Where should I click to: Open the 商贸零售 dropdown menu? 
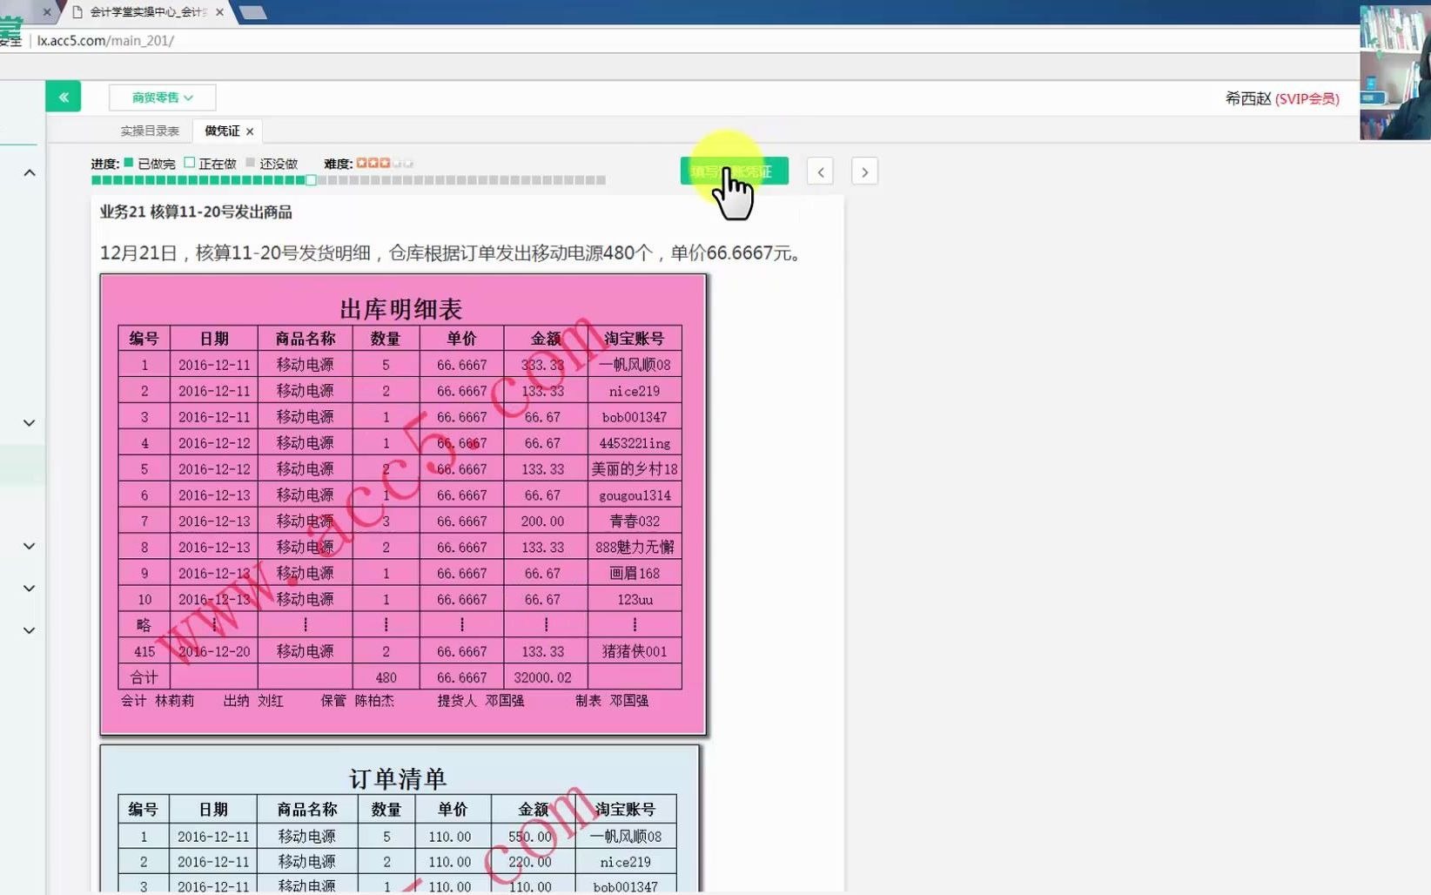click(x=162, y=98)
